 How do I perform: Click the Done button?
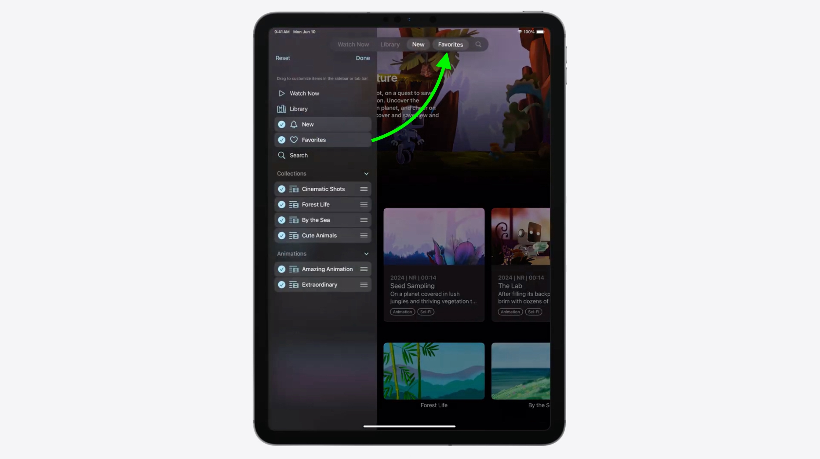point(363,58)
